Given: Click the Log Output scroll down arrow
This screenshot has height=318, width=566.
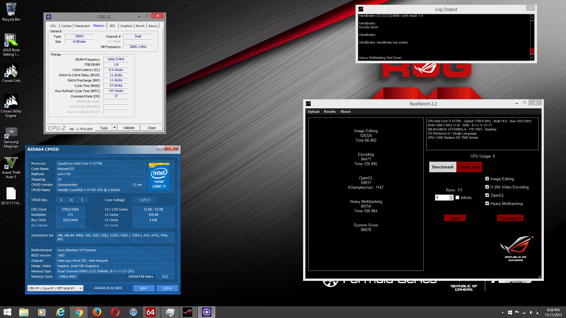Looking at the screenshot, I should pos(532,58).
